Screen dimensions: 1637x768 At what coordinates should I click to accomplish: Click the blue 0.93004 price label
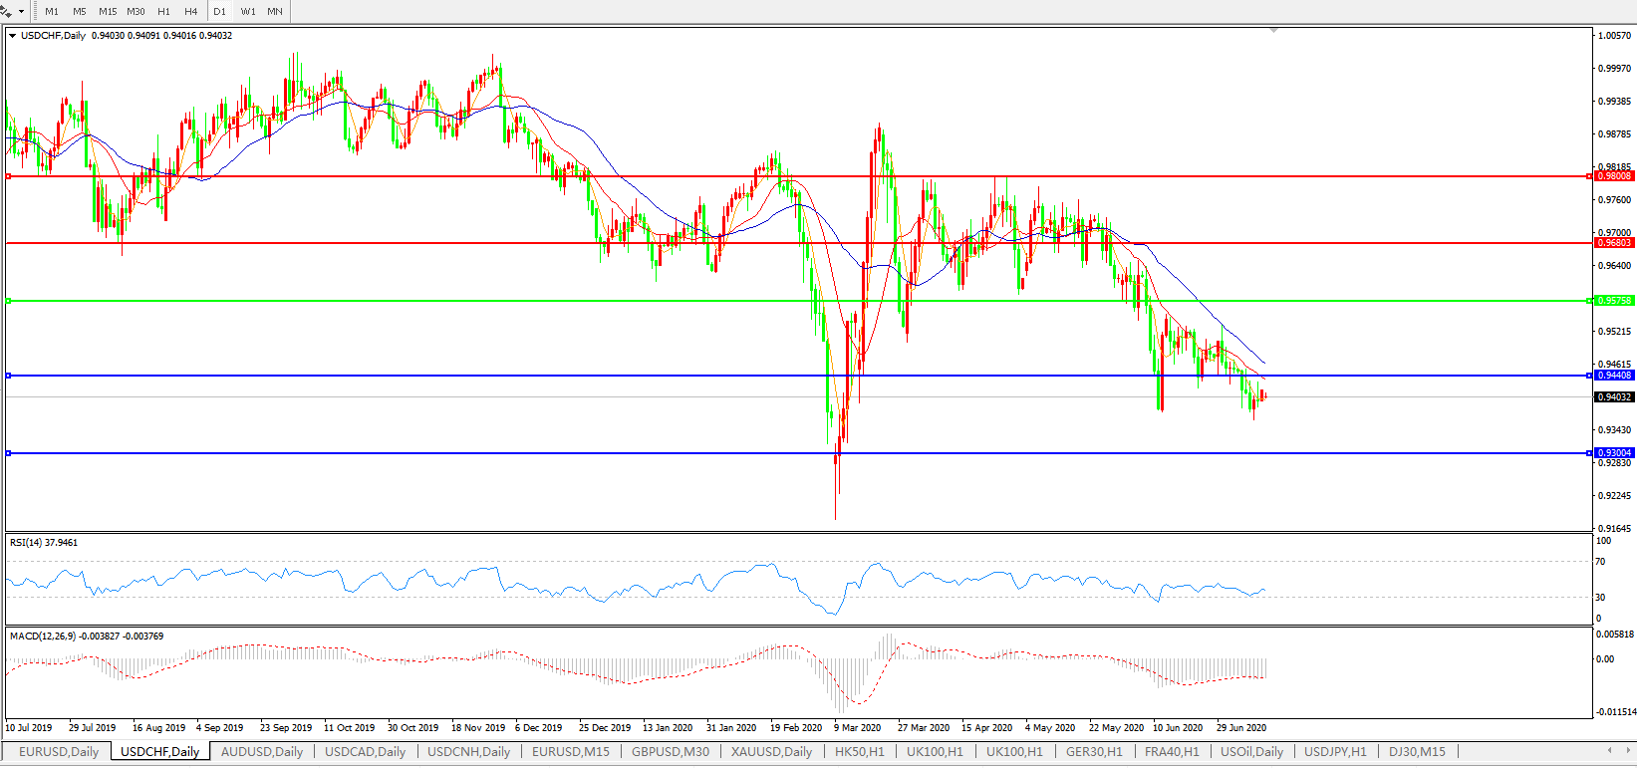tap(1614, 453)
